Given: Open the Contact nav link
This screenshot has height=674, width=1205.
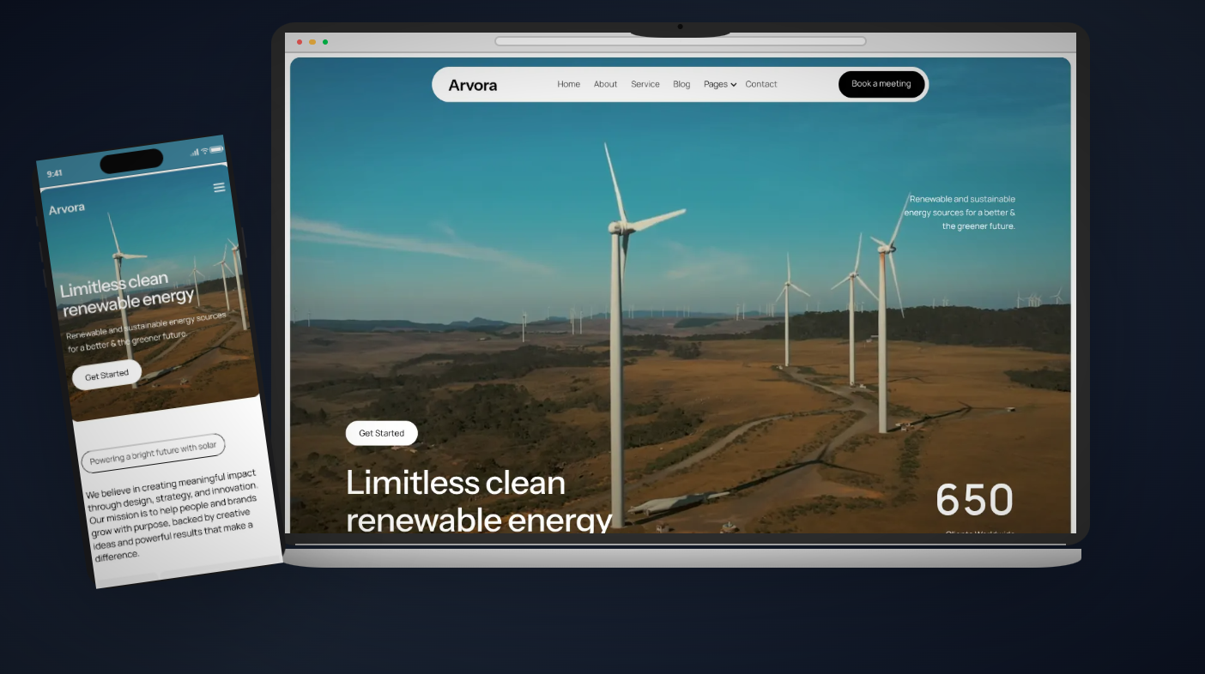Looking at the screenshot, I should tap(761, 84).
